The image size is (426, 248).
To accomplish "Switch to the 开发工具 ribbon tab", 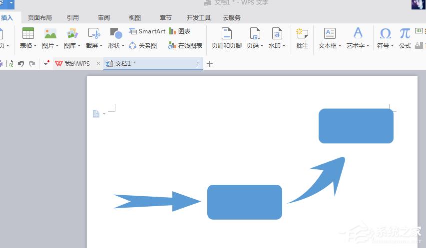I will click(x=199, y=18).
